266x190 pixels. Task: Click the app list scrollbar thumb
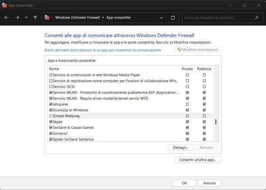point(216,122)
